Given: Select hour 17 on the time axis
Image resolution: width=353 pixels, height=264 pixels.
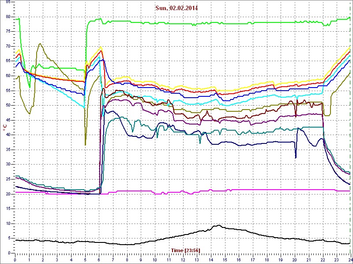Looking at the screenshot, I should pos(253,260).
